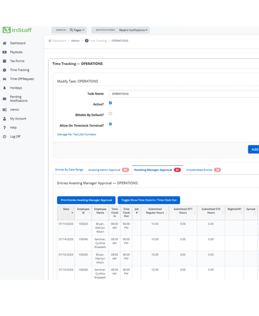Open My Account page
Viewport: 259px width, 316px height.
tap(18, 119)
